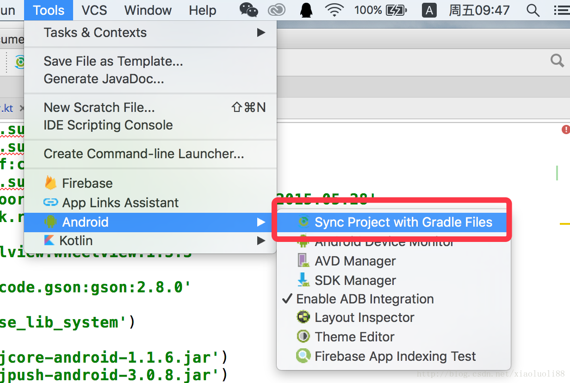This screenshot has width=570, height=383.
Task: Click the WeChat icon in menu bar
Action: [249, 10]
